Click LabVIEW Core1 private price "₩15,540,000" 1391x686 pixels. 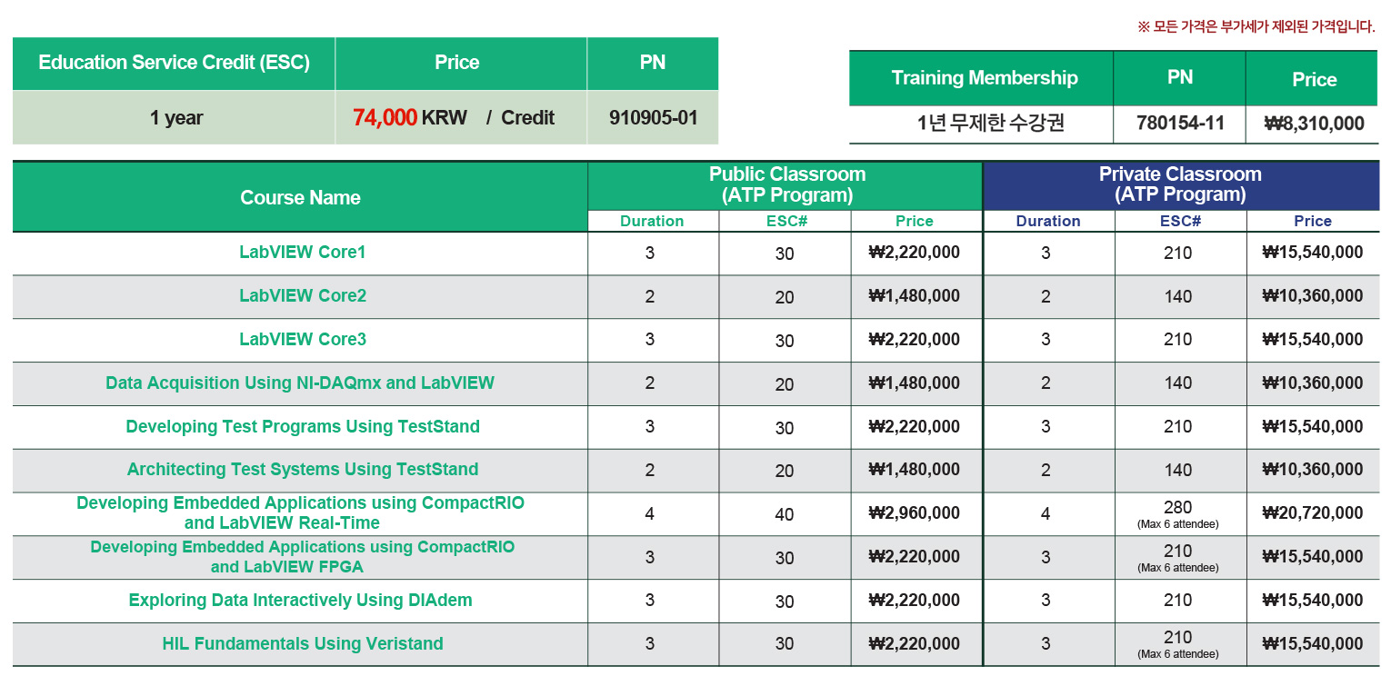(1313, 253)
